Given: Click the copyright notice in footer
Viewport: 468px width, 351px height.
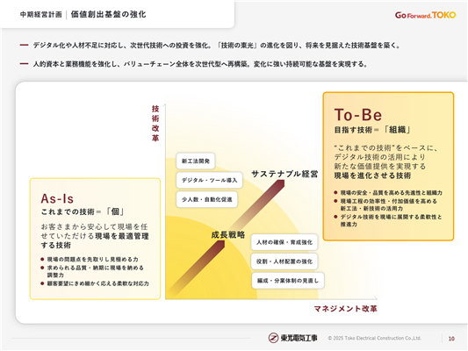Looking at the screenshot, I should [375, 338].
